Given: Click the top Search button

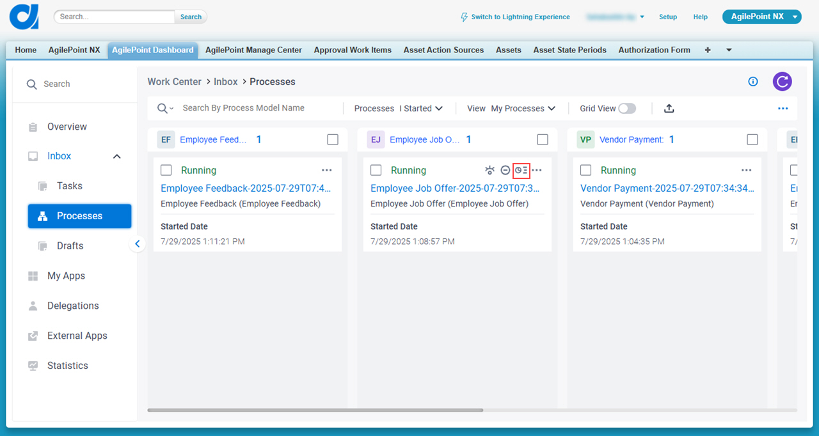Looking at the screenshot, I should click(191, 17).
